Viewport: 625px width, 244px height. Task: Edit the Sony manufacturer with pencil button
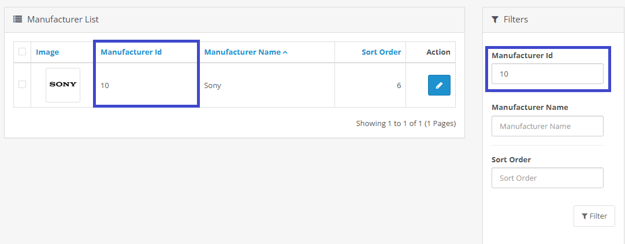(x=439, y=85)
